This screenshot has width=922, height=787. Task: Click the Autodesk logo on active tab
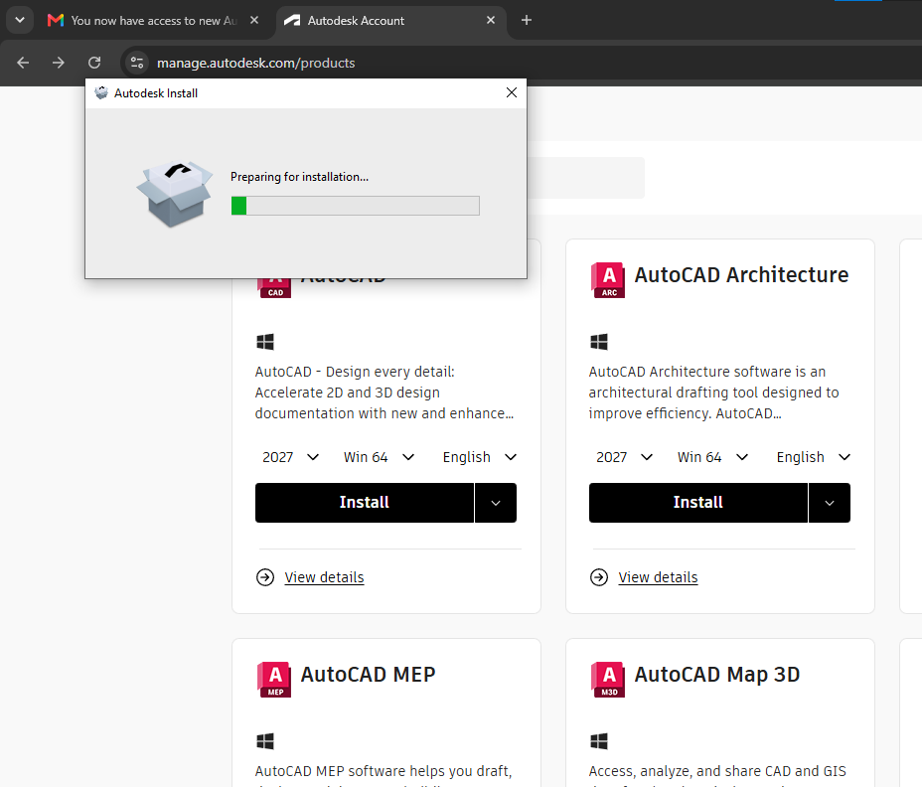pos(292,20)
